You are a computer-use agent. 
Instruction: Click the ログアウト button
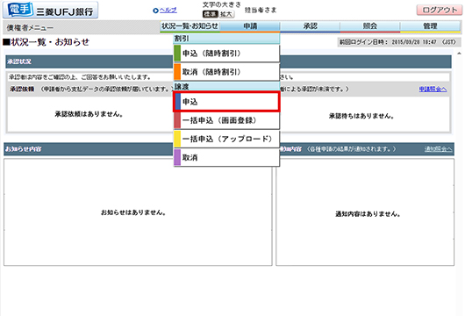(440, 10)
